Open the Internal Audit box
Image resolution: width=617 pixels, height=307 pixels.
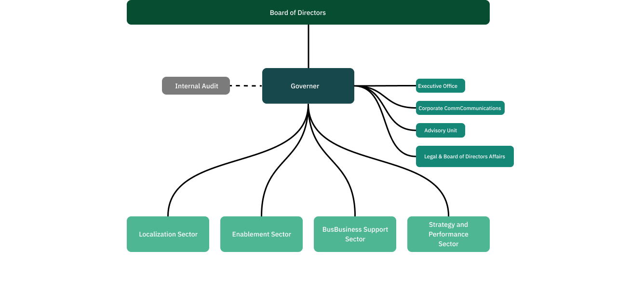[x=196, y=86]
